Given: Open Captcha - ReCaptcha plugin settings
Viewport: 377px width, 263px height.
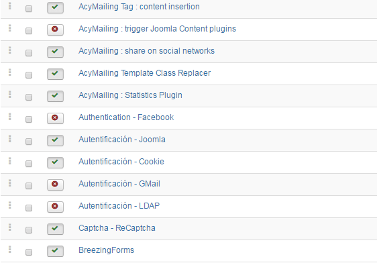Looking at the screenshot, I should [x=117, y=228].
